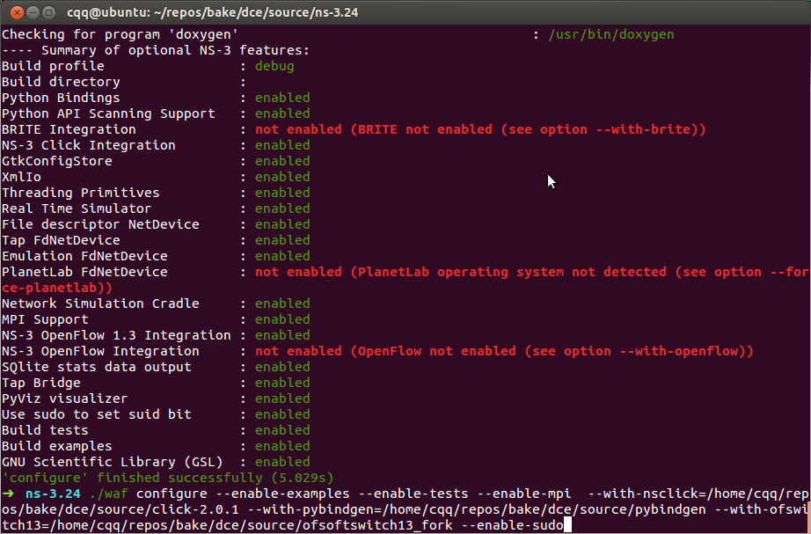This screenshot has width=811, height=534.
Task: Close the terminal window with red button
Action: click(17, 12)
